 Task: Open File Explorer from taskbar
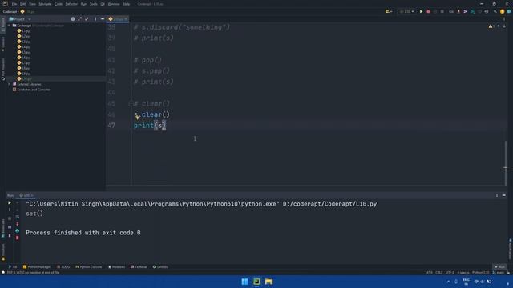point(269,282)
